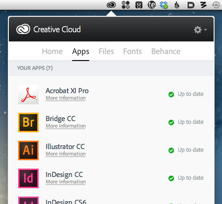This screenshot has width=222, height=204.
Task: Click the flame menu bar icon
Action: [x=177, y=5]
